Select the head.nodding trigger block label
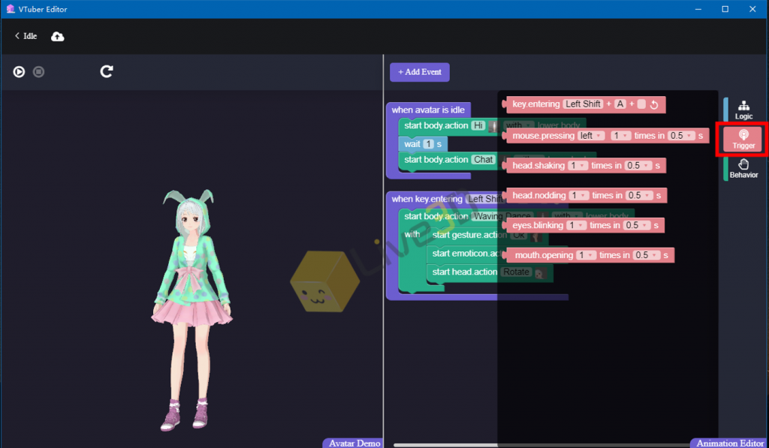The width and height of the screenshot is (769, 448). coord(539,196)
